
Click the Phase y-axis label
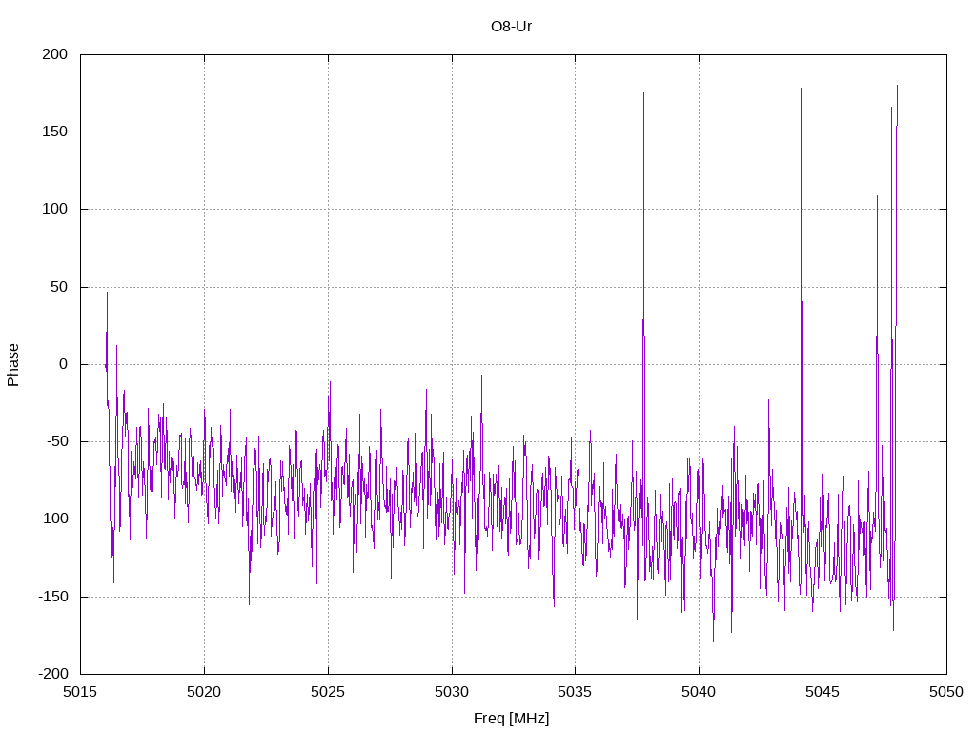13,365
